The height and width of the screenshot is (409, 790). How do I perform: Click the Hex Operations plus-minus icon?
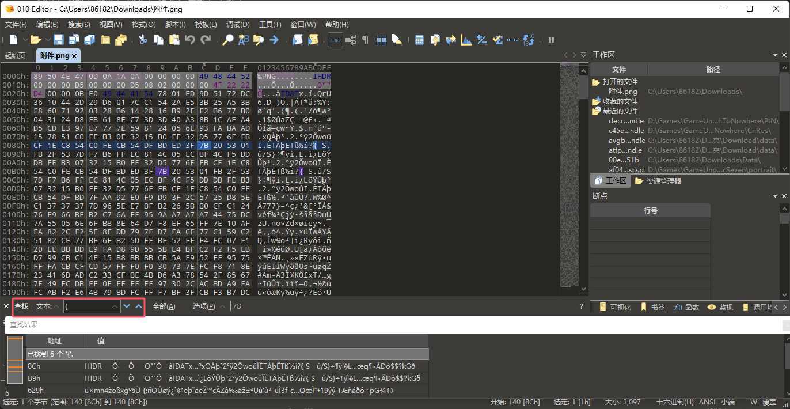pos(482,40)
